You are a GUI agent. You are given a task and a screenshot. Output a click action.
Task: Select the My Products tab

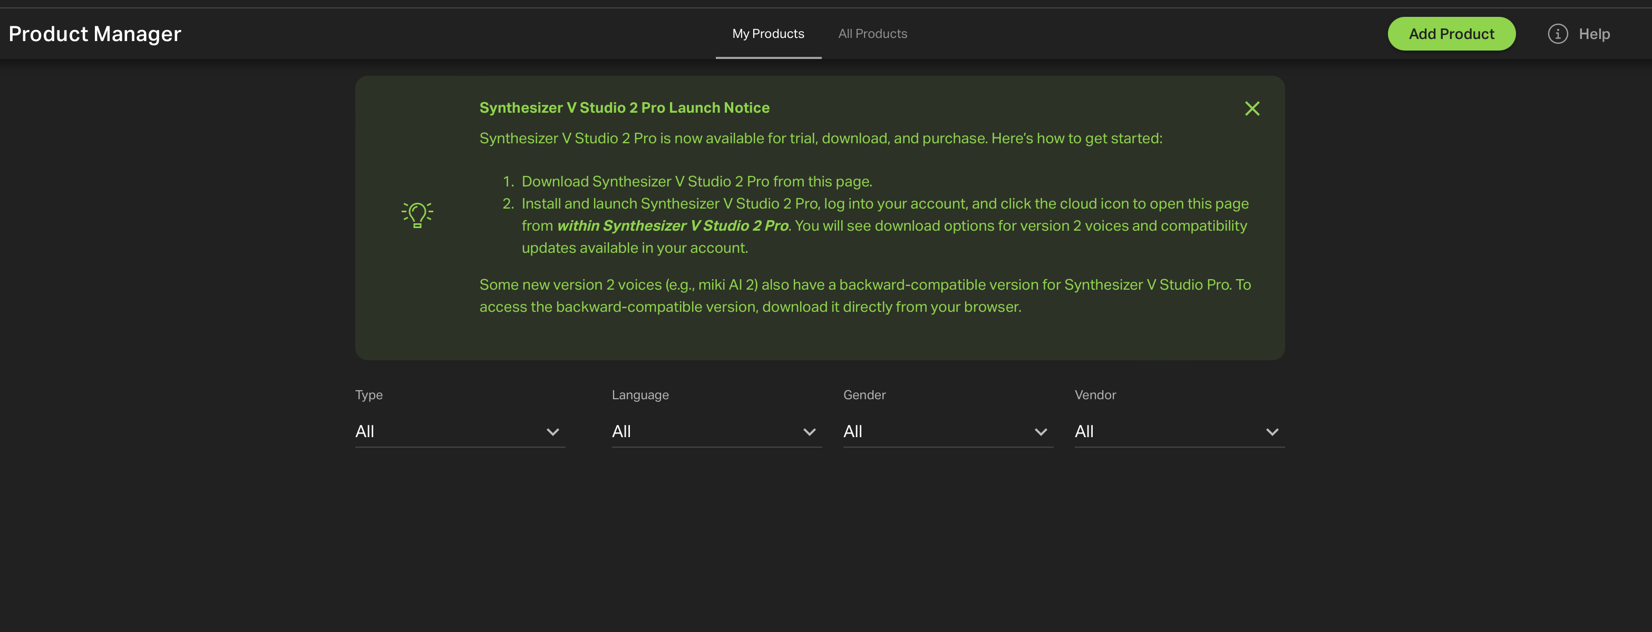click(x=769, y=33)
